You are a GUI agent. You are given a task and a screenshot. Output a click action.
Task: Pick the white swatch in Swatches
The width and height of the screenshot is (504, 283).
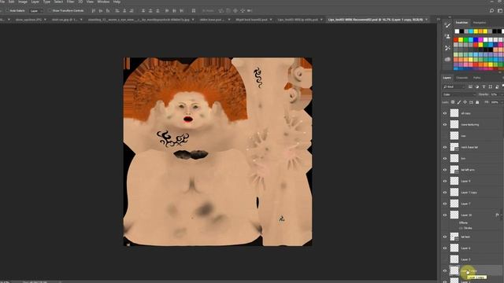[x=457, y=31]
